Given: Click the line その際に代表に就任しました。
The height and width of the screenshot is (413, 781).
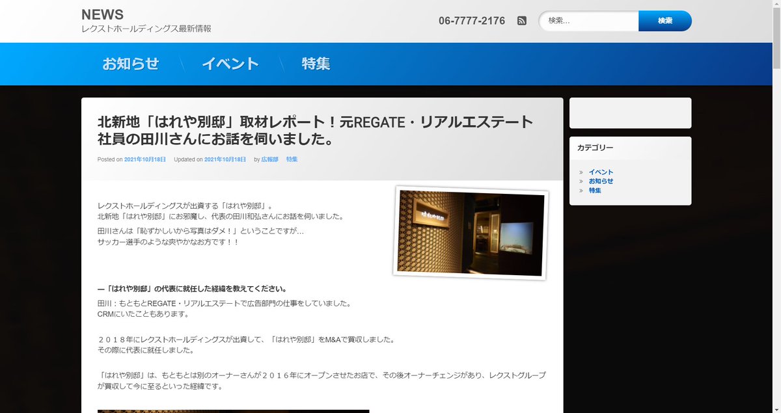Looking at the screenshot, I should 146,350.
